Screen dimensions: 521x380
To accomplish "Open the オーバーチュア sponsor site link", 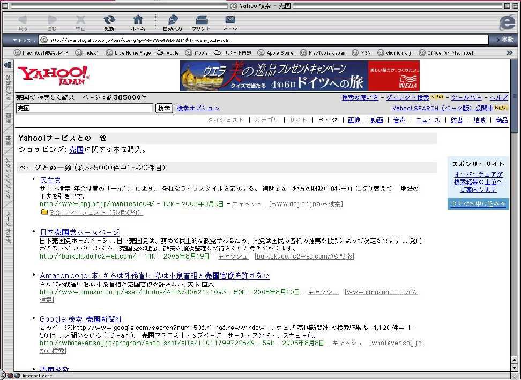I will click(478, 182).
